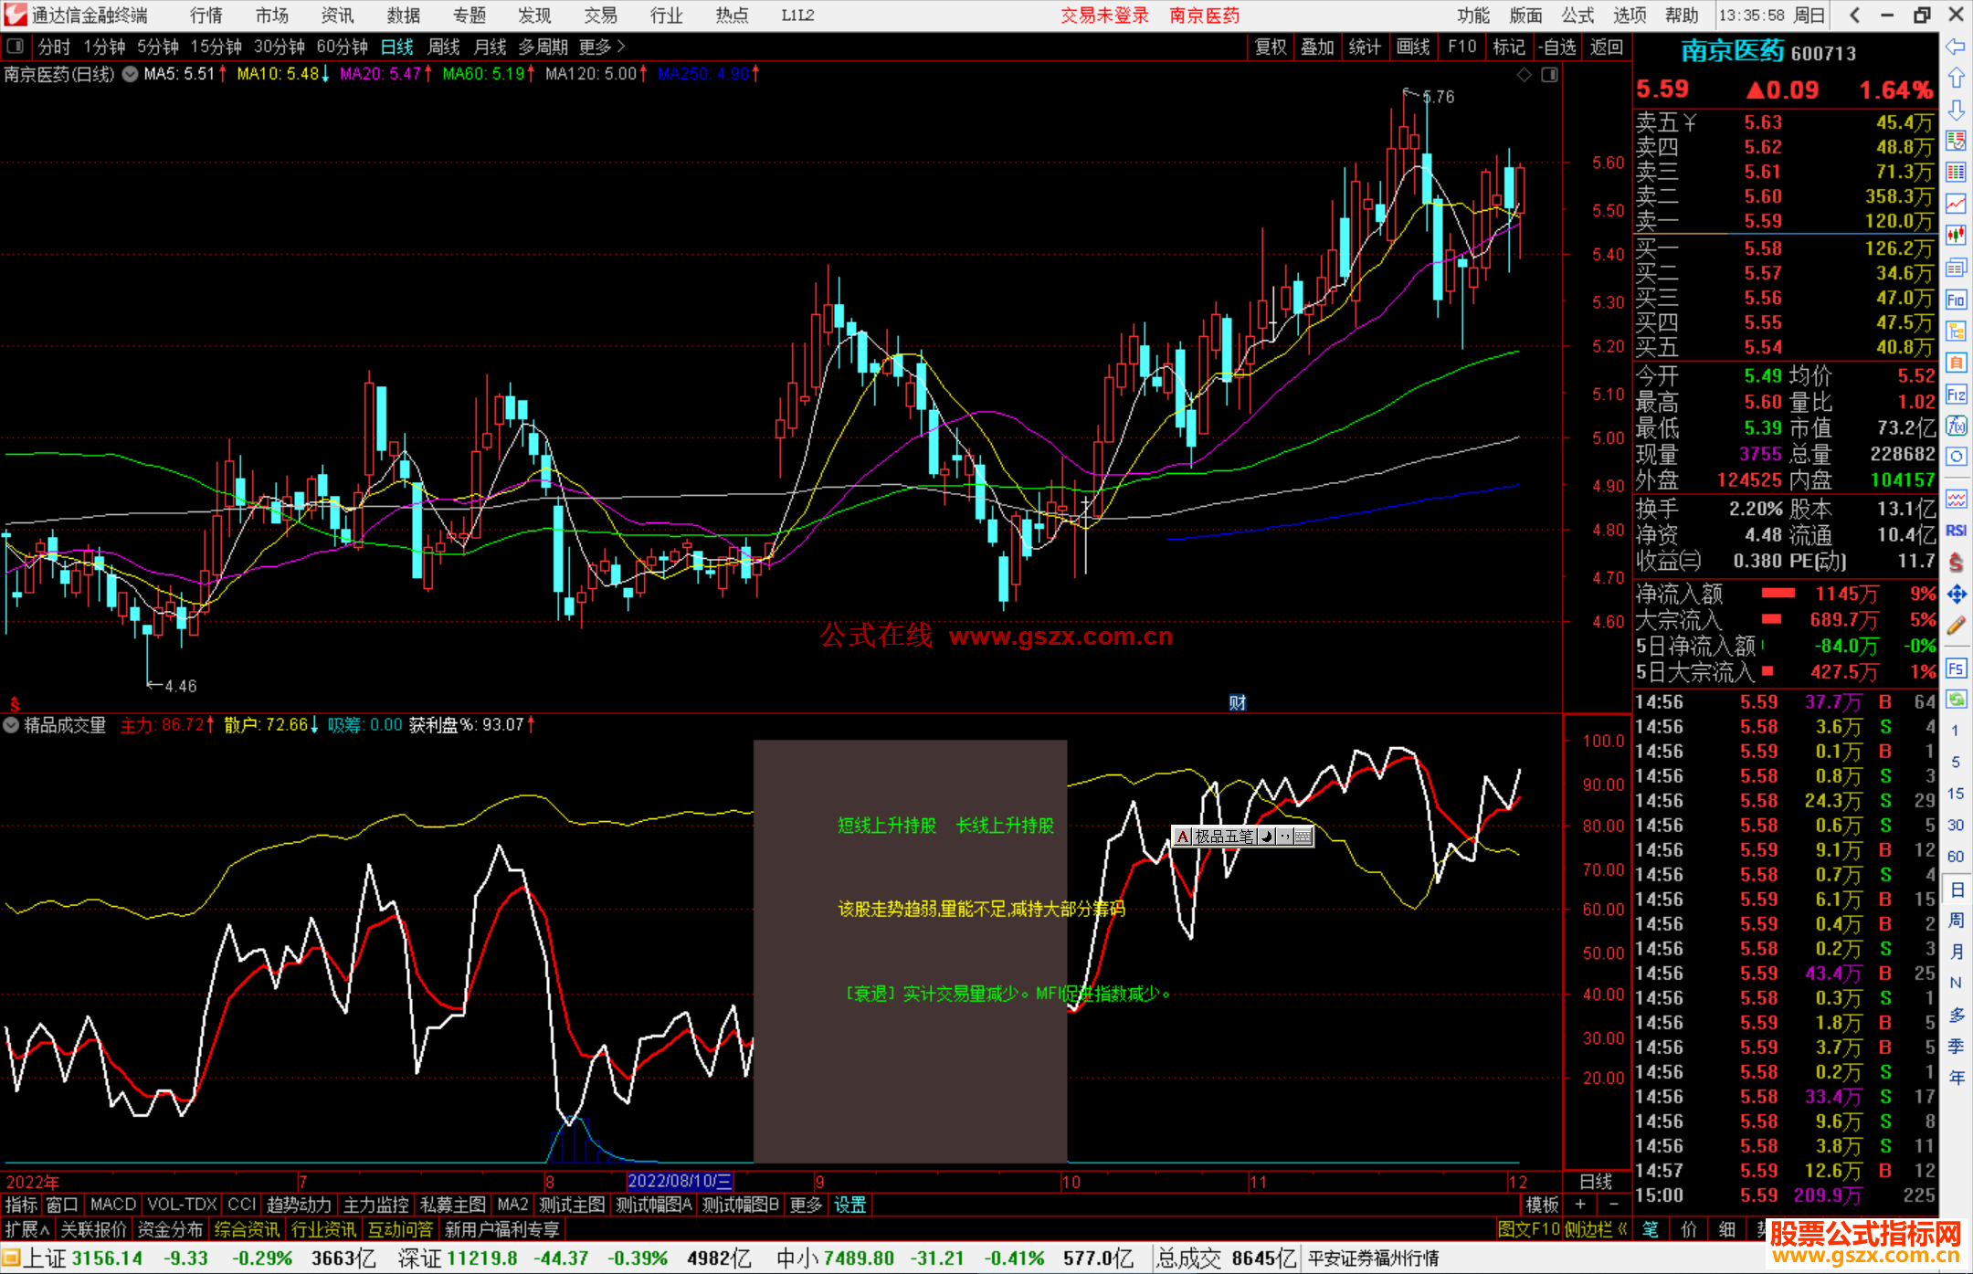Toggle the side panel icon above chart

click(x=1549, y=75)
